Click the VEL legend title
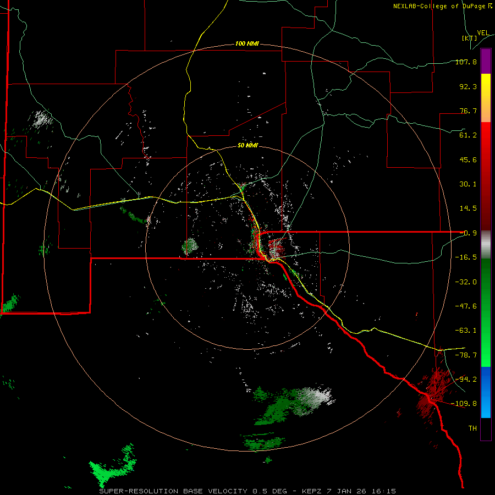The height and width of the screenshot is (495, 495). pos(483,33)
